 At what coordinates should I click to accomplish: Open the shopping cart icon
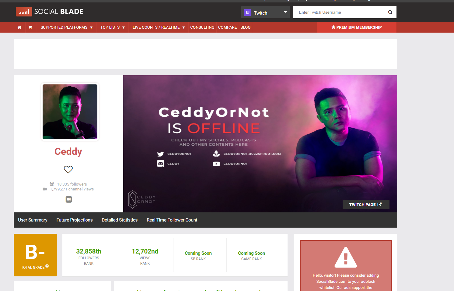tap(30, 27)
